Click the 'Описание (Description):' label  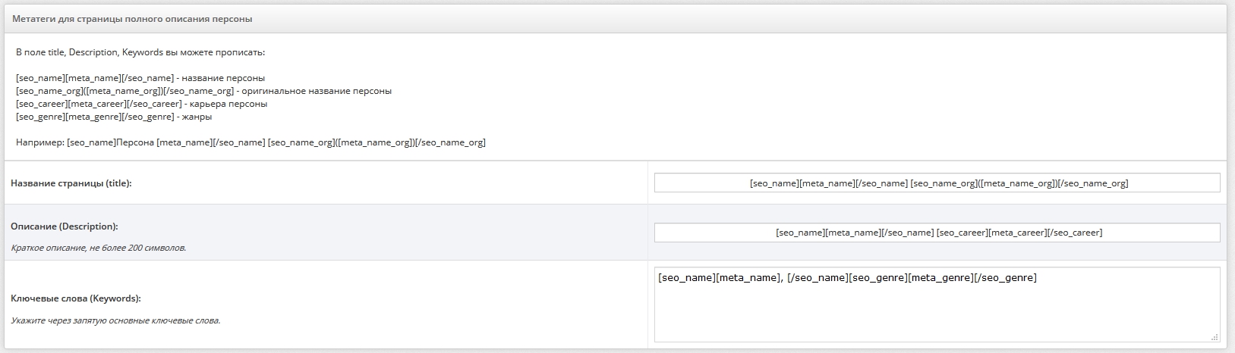tap(65, 226)
